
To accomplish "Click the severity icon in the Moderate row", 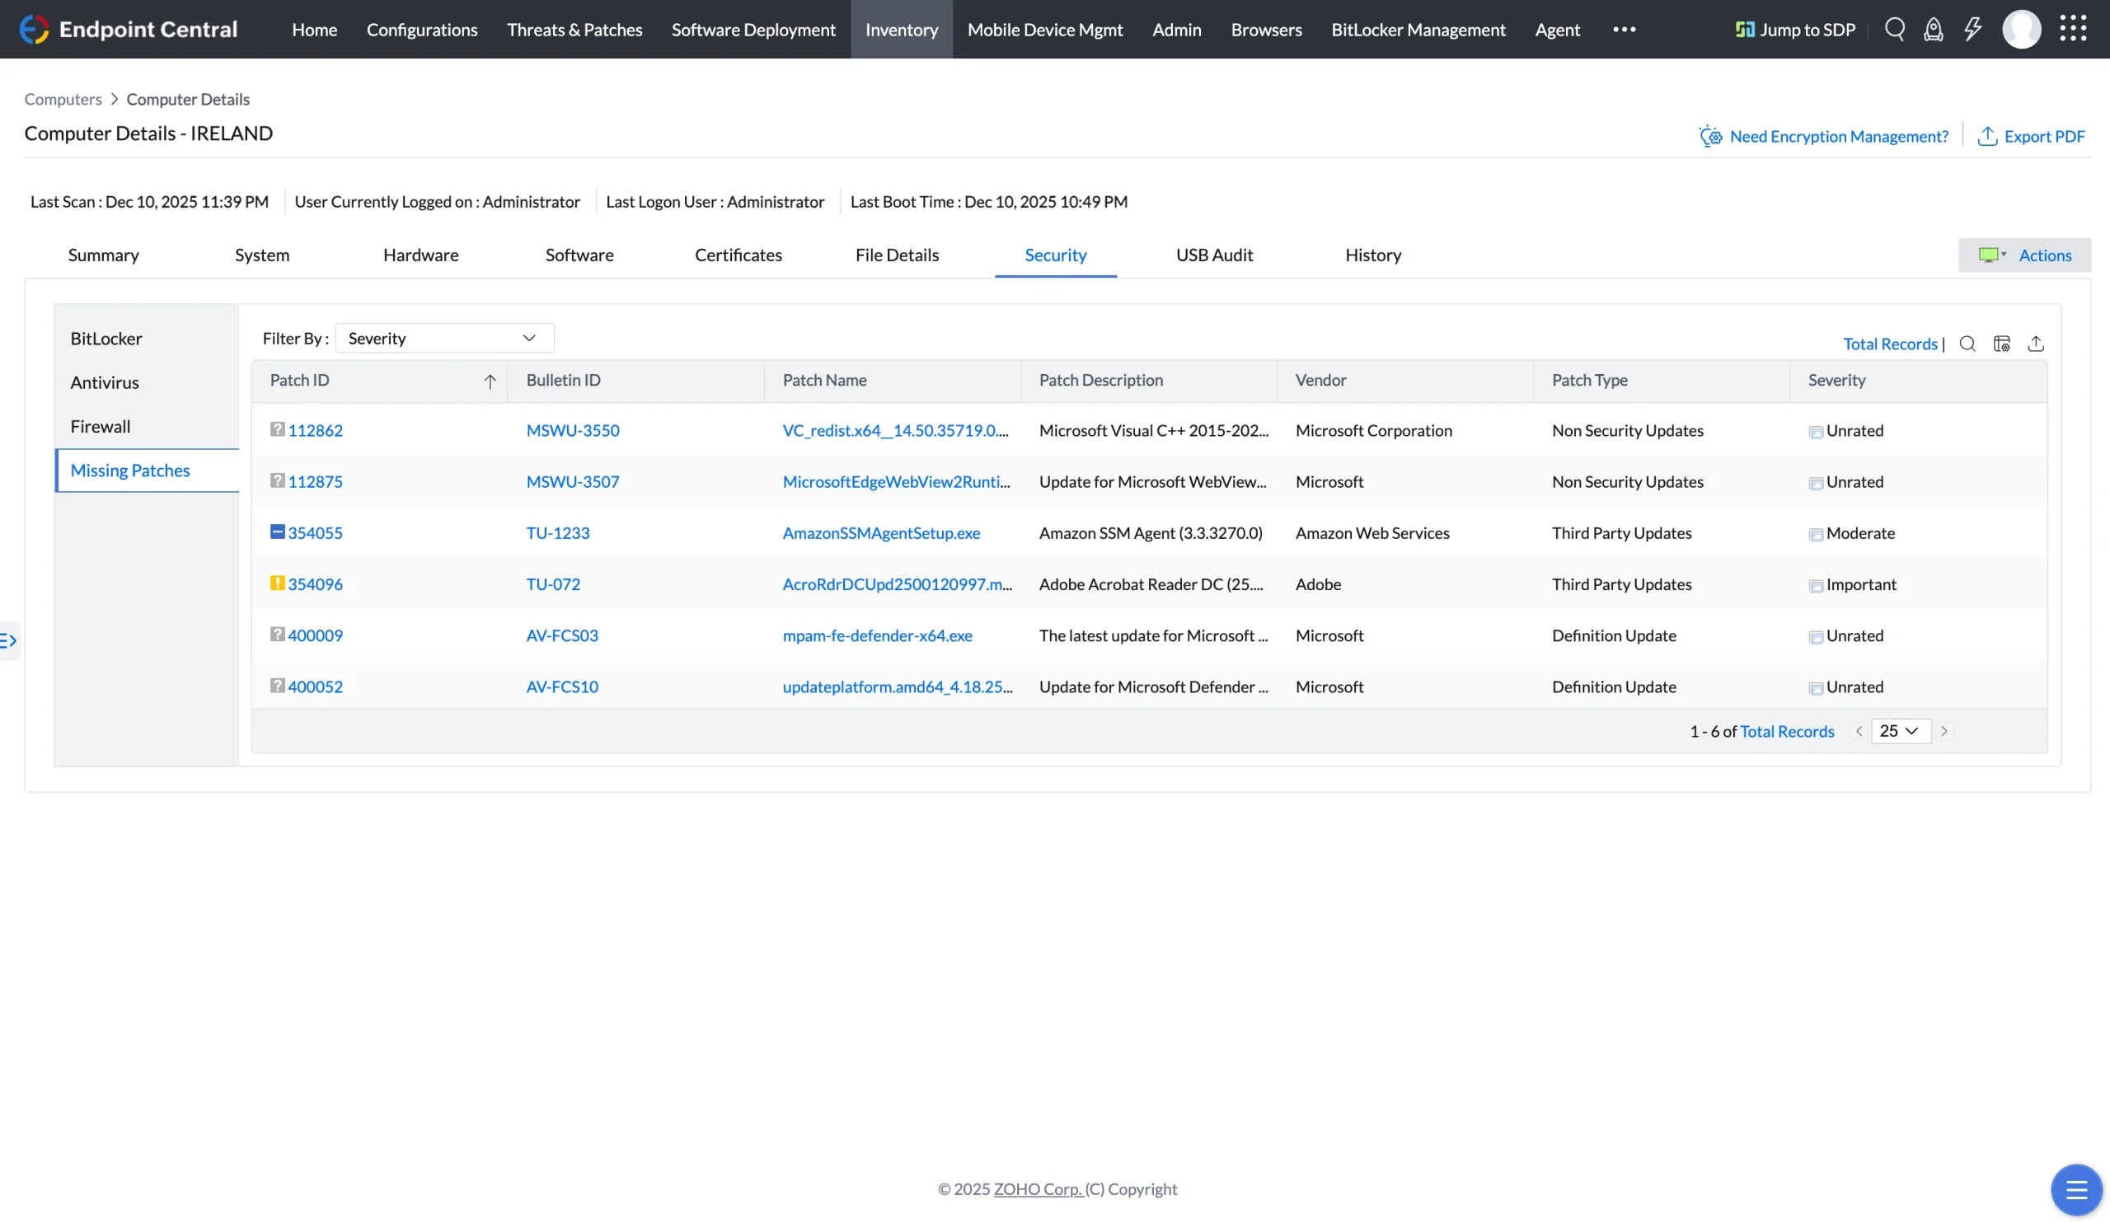I will (x=1815, y=534).
